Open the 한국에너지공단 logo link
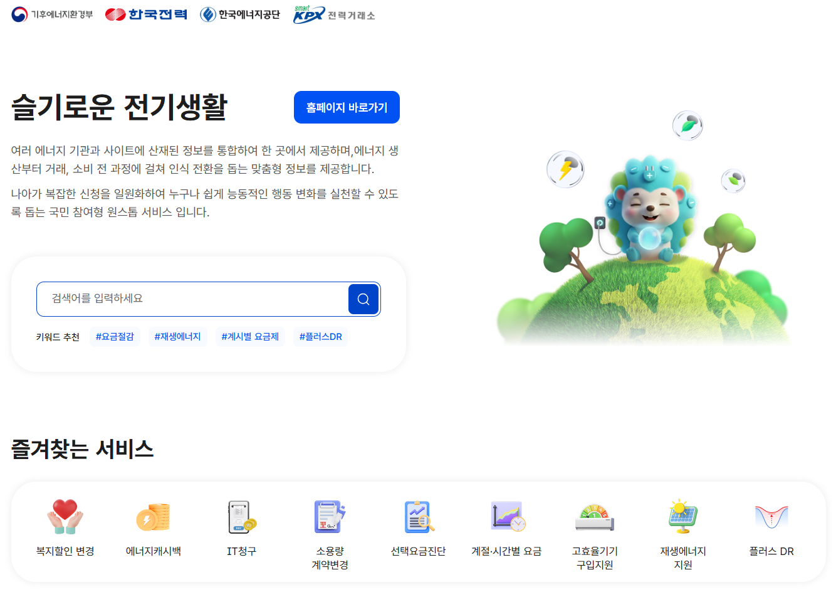 240,14
